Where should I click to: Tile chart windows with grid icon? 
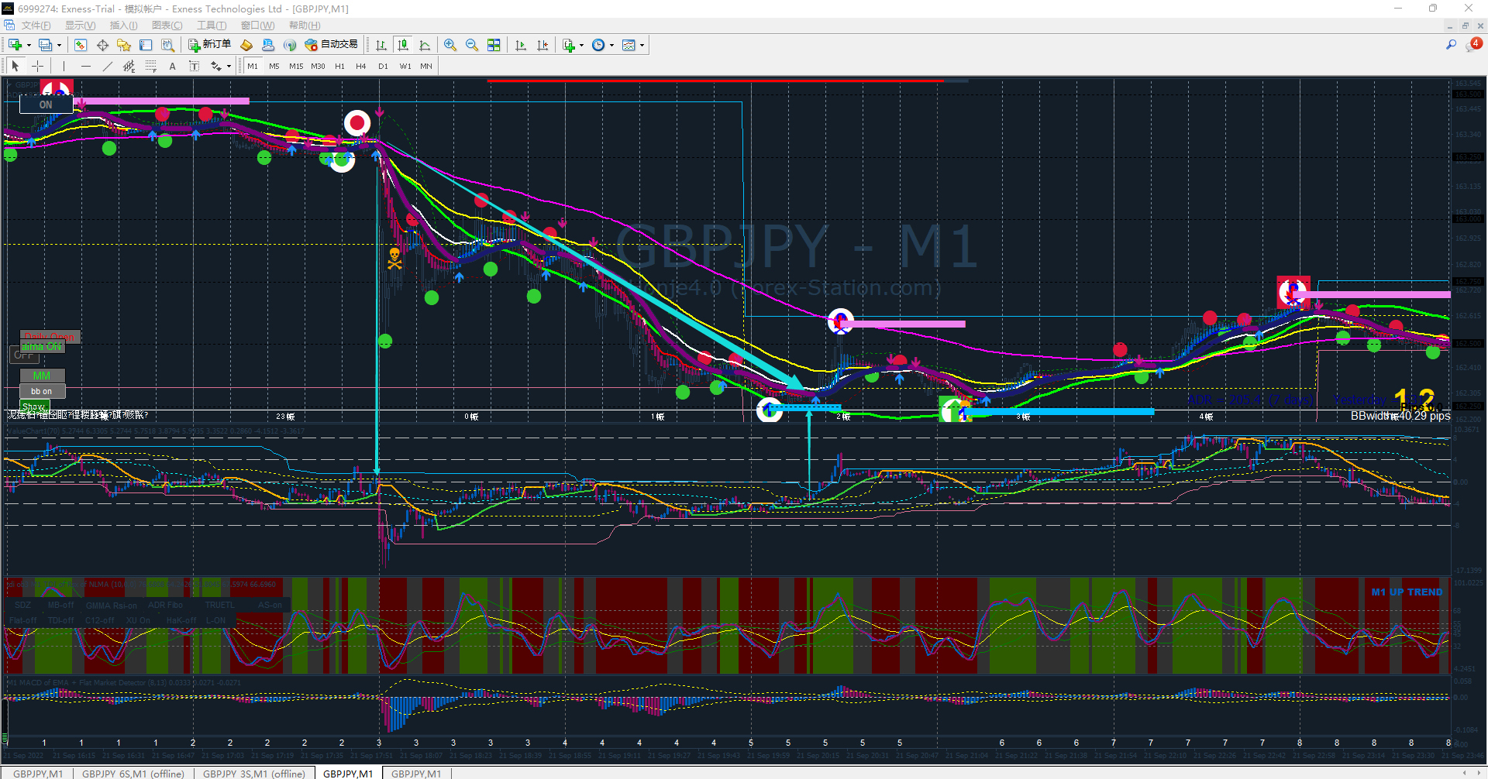[494, 45]
